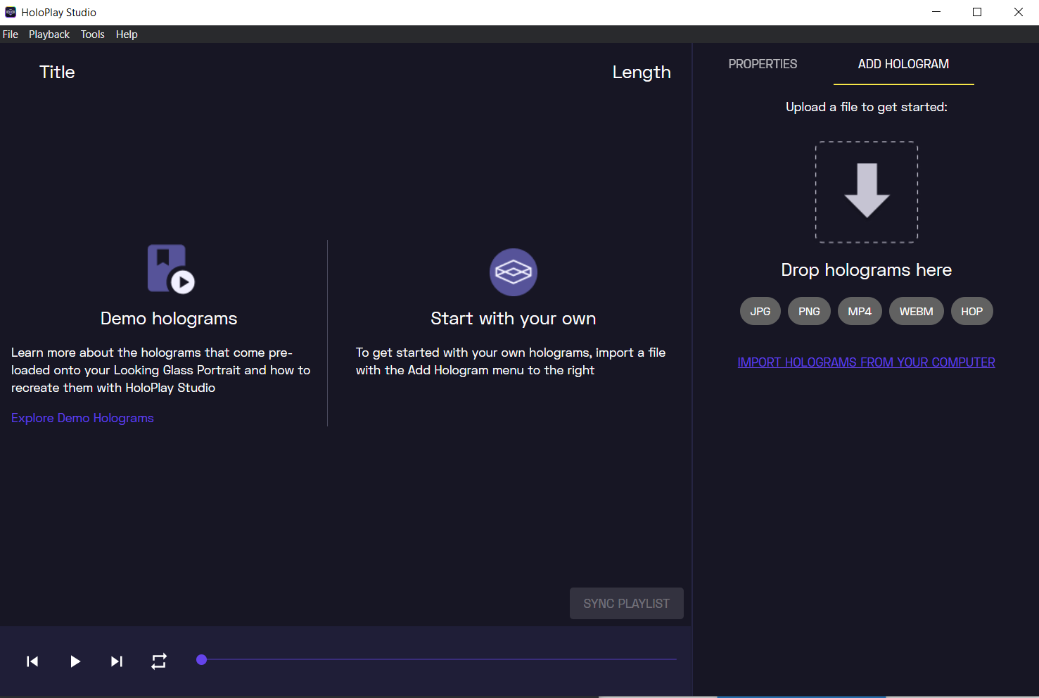The height and width of the screenshot is (698, 1039).
Task: Click the Start with your own heading
Action: click(x=514, y=319)
